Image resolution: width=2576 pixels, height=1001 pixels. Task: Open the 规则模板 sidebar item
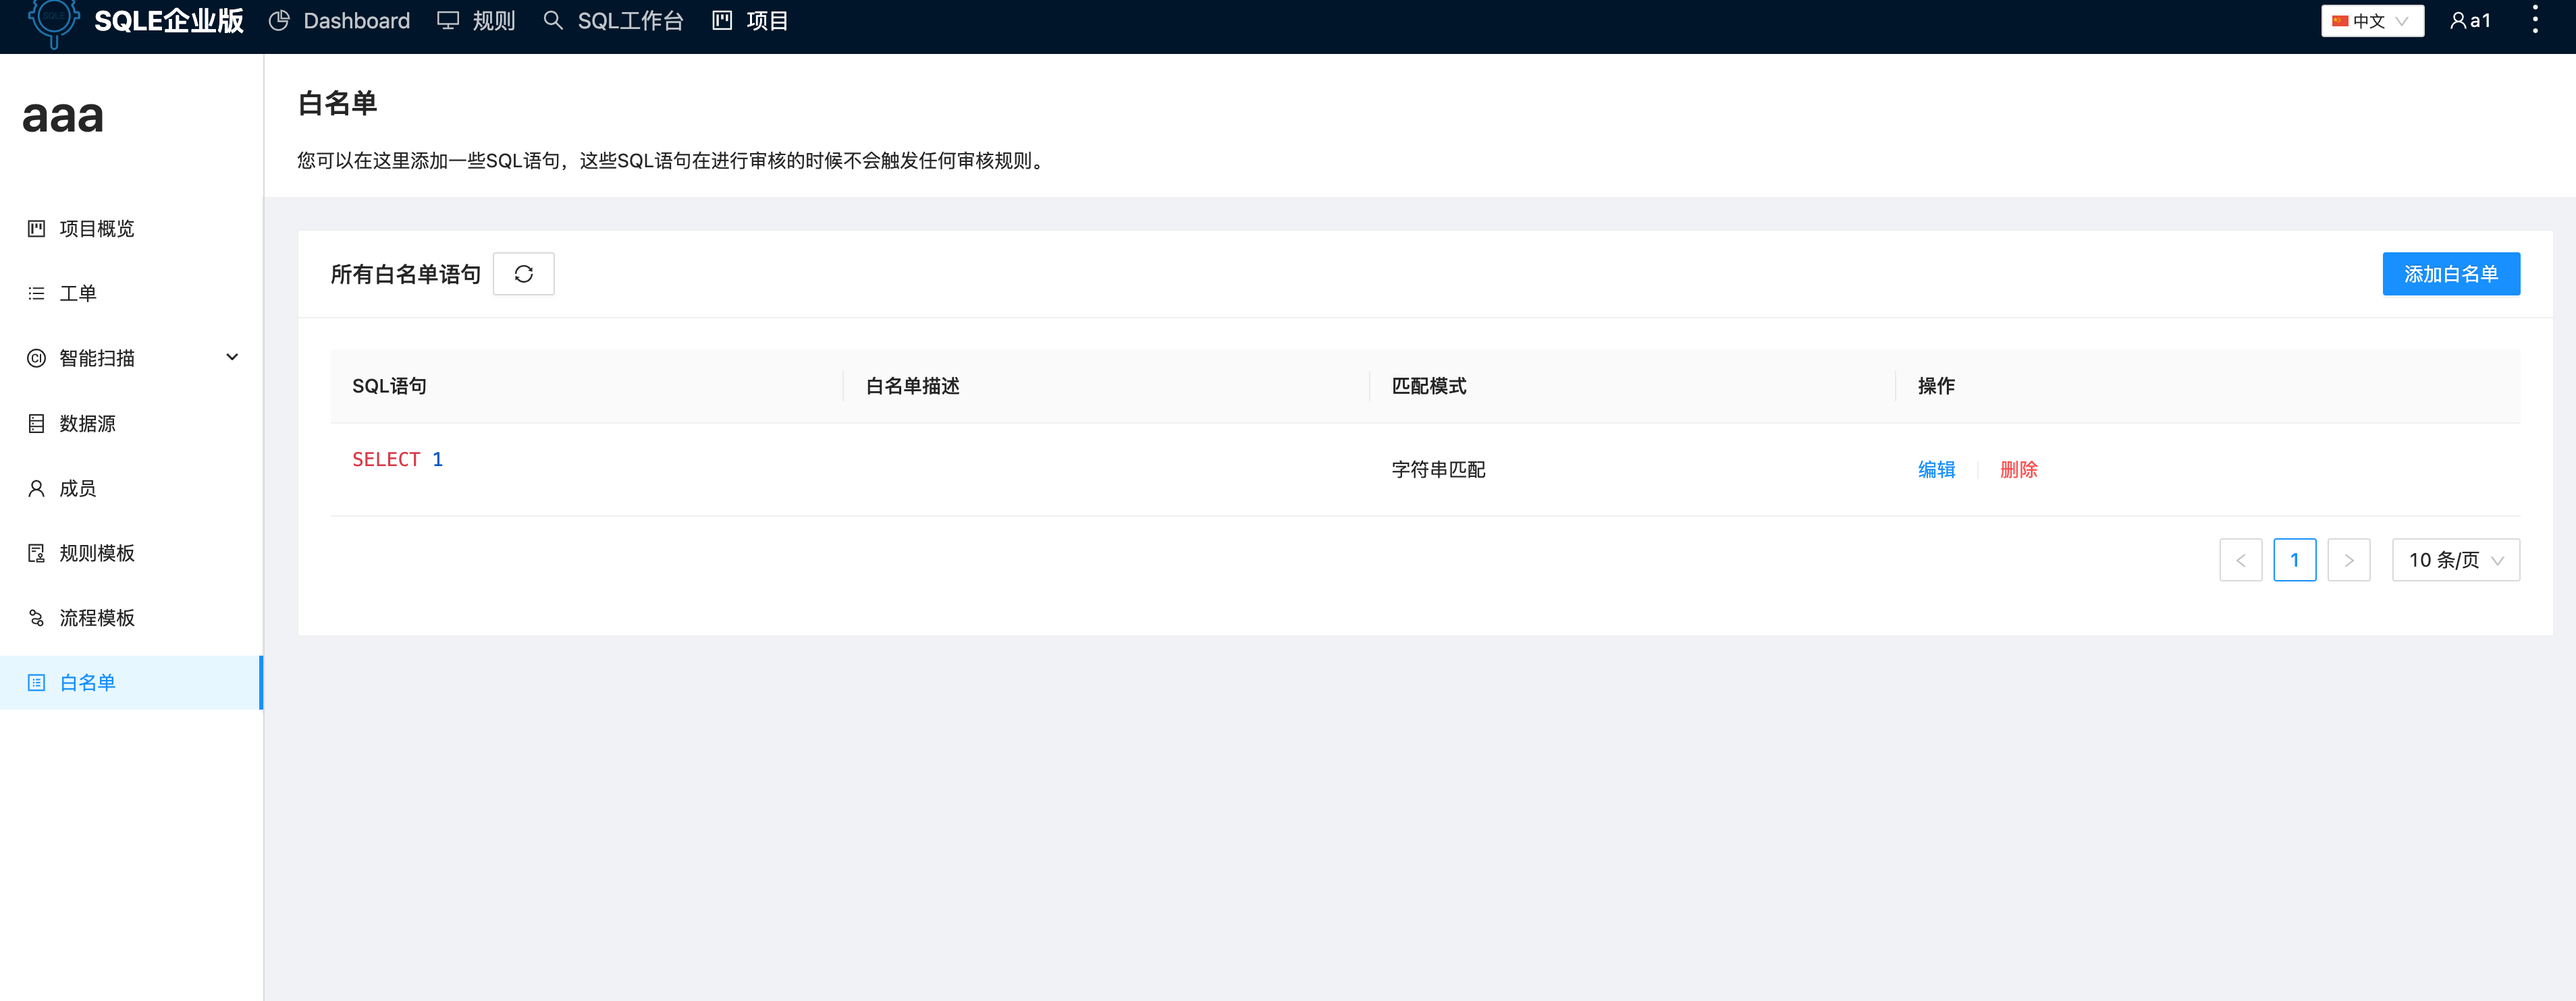click(x=97, y=552)
